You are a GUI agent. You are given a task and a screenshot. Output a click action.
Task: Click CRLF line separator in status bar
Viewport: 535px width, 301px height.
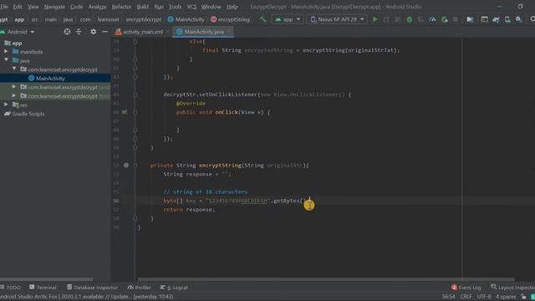[466, 297]
